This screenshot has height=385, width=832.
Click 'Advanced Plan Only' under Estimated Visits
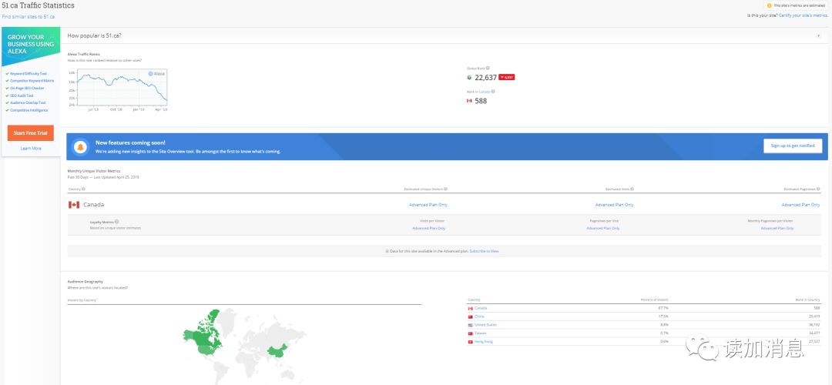615,205
